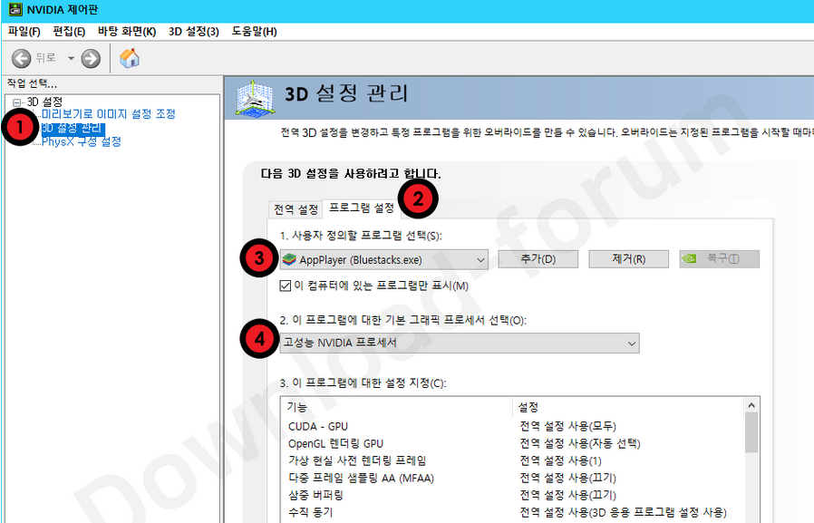This screenshot has height=523, width=814.
Task: Open the 도움말(H) menu
Action: pyautogui.click(x=254, y=32)
